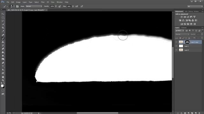The height and width of the screenshot is (114, 204).
Task: Select the Horizontal Type tool
Action: (x=3, y=66)
